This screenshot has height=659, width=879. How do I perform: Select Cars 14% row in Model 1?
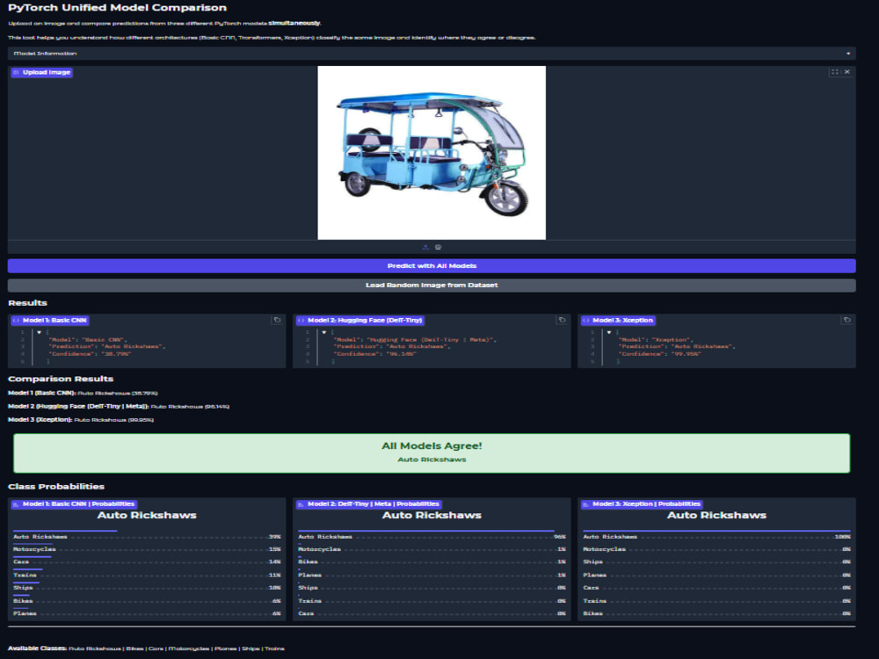tap(147, 560)
